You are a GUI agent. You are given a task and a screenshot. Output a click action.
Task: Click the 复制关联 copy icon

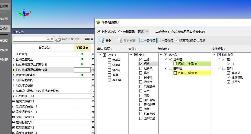click(x=120, y=40)
